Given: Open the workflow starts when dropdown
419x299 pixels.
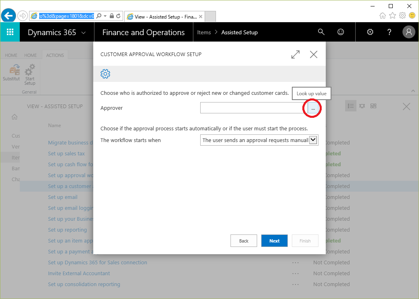Looking at the screenshot, I should (x=313, y=140).
